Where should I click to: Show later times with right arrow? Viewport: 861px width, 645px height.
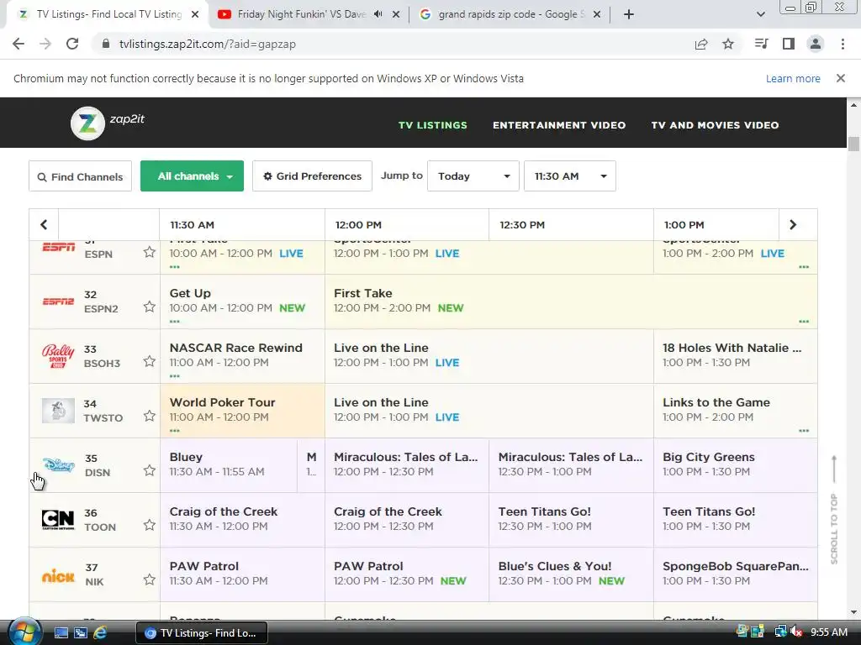(x=793, y=224)
